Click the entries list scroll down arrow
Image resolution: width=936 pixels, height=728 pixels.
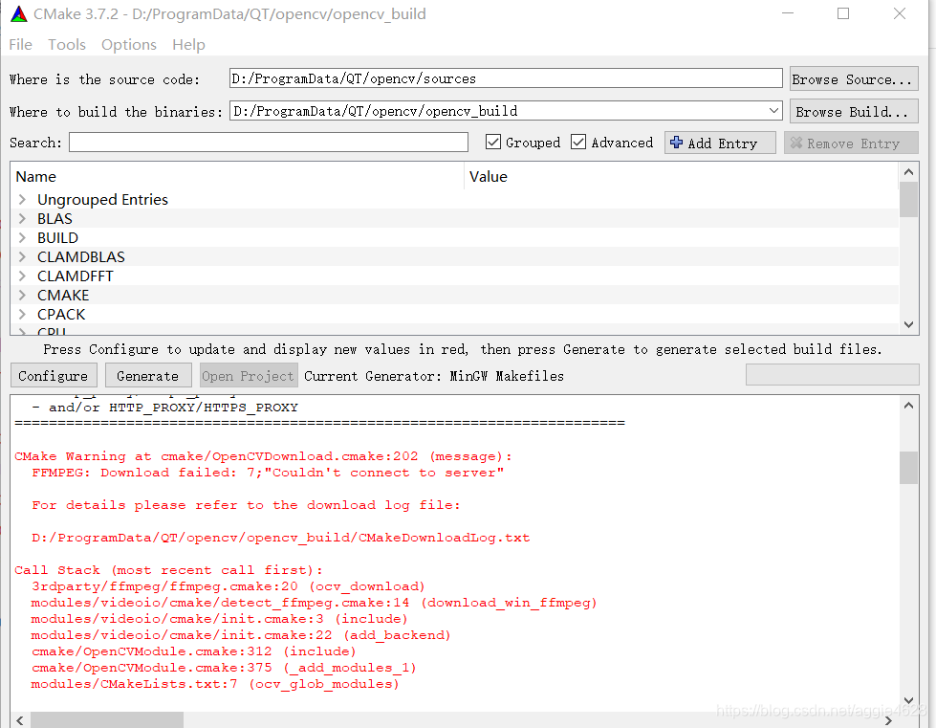click(908, 325)
